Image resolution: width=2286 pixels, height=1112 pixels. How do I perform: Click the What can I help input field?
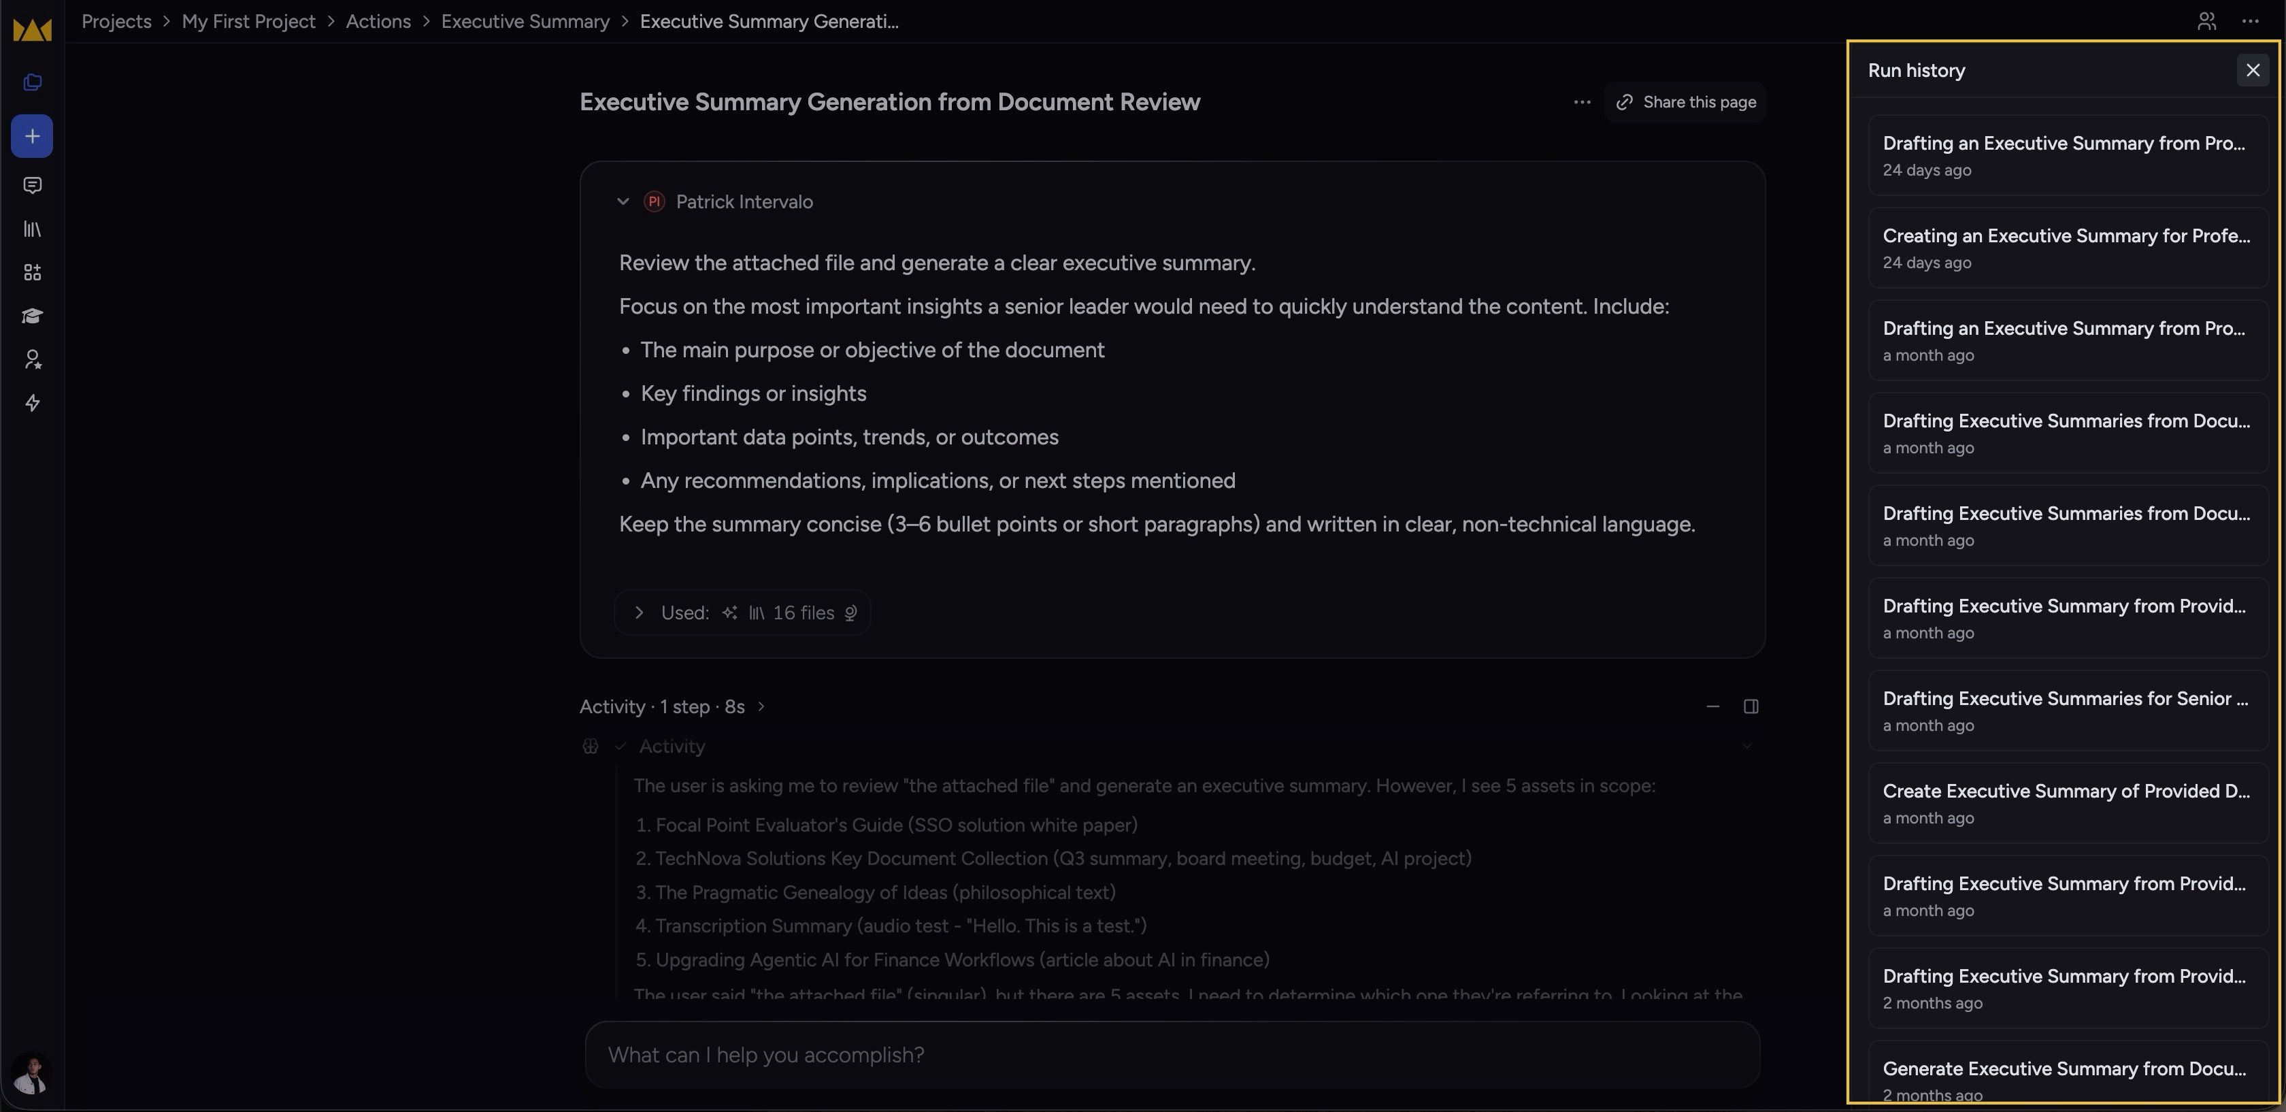(x=1172, y=1054)
